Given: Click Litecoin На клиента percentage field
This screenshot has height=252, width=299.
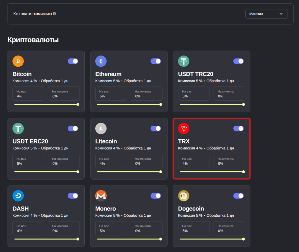Looking at the screenshot, I should tap(146, 161).
